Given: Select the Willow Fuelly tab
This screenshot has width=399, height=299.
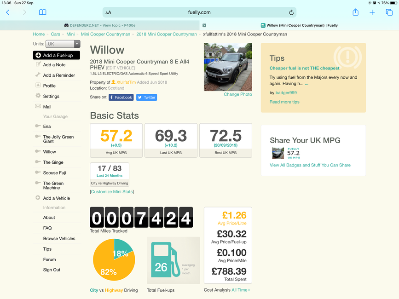Looking at the screenshot, I should [x=299, y=25].
